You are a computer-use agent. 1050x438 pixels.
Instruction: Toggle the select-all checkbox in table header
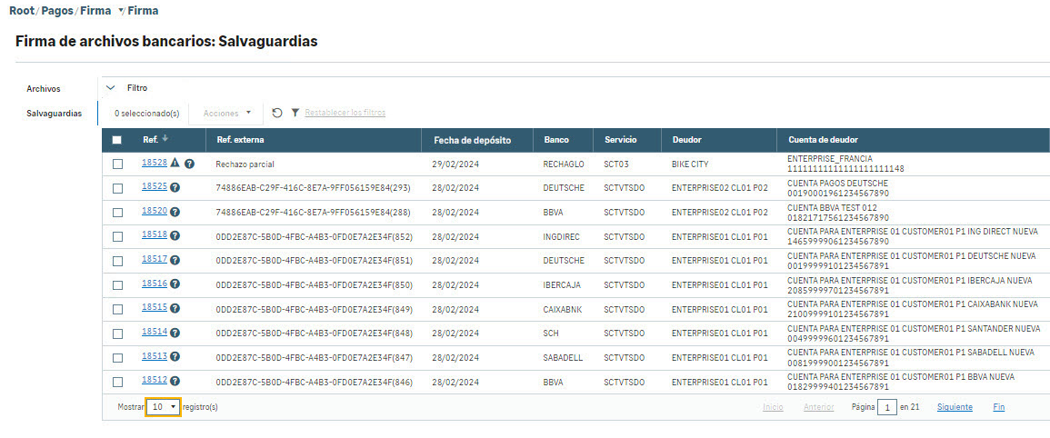pos(116,140)
